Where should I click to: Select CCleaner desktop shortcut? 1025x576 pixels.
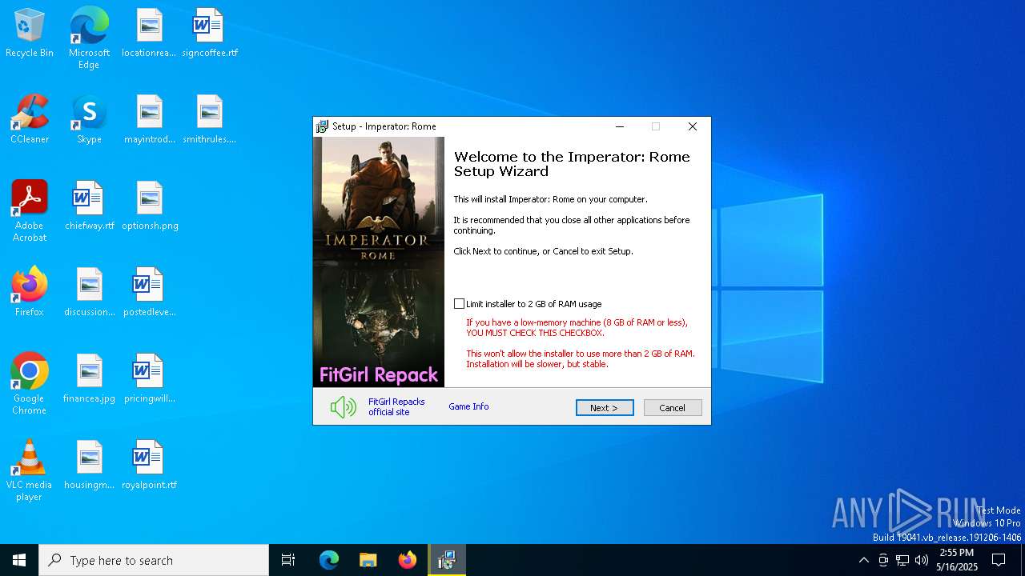pos(30,120)
